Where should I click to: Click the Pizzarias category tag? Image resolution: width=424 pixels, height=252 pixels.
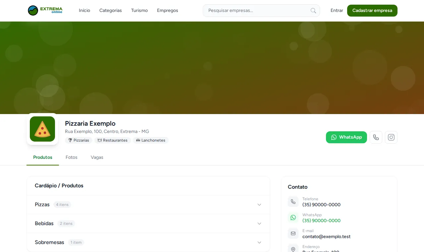(x=79, y=140)
